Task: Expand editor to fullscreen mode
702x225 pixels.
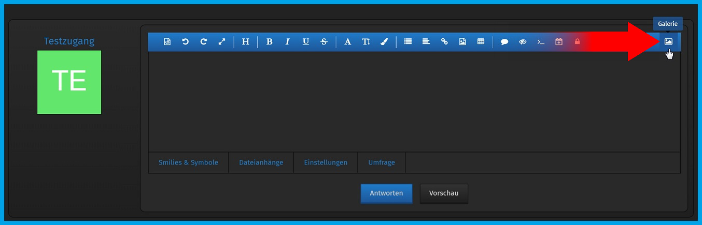Action: click(x=222, y=42)
